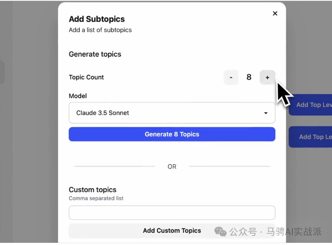Click the Custom topics heading

[x=92, y=190]
